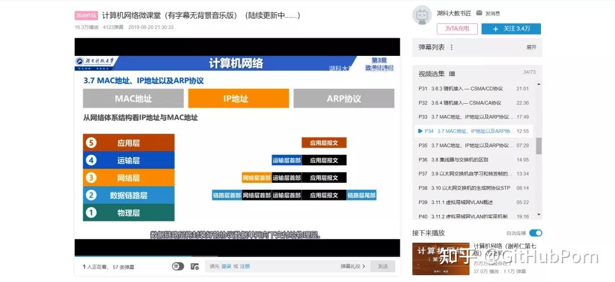Click the video title 计算机网络微课堂
The width and height of the screenshot is (615, 282).
coord(201,16)
